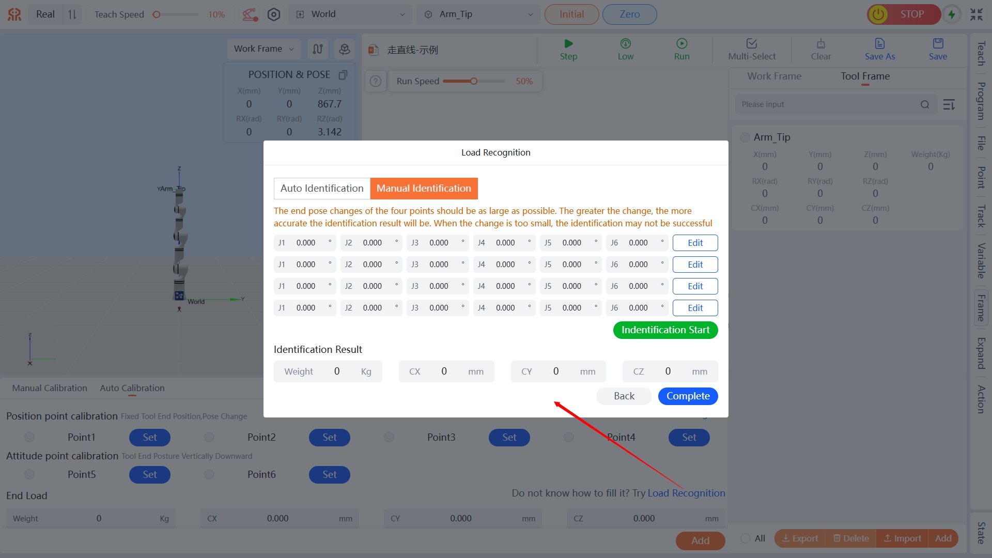Click the sort list icon beside search
The height and width of the screenshot is (558, 992).
coord(949,105)
